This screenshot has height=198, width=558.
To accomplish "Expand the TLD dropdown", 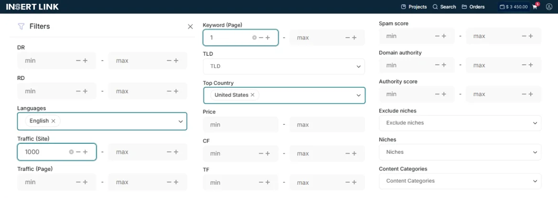I will click(x=359, y=67).
